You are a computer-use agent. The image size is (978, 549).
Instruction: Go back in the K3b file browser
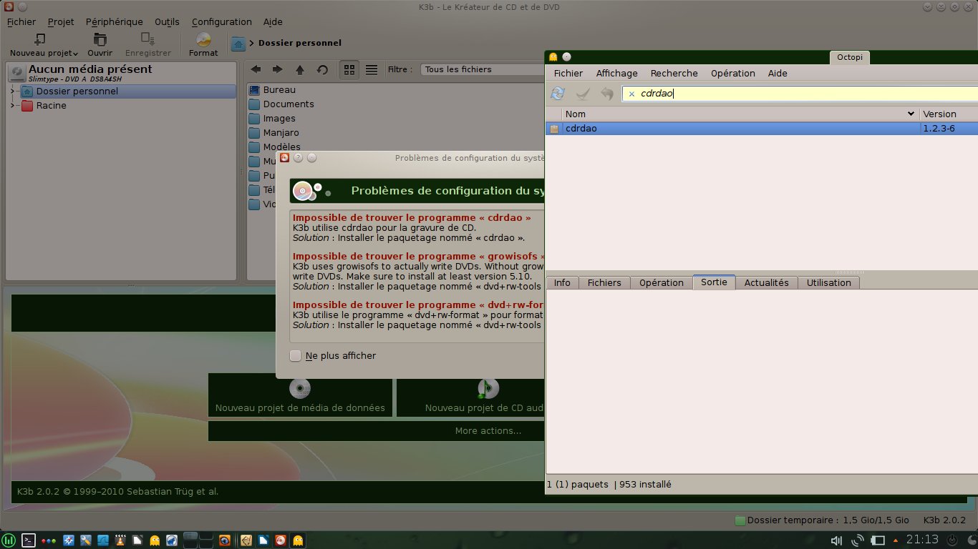pos(256,69)
